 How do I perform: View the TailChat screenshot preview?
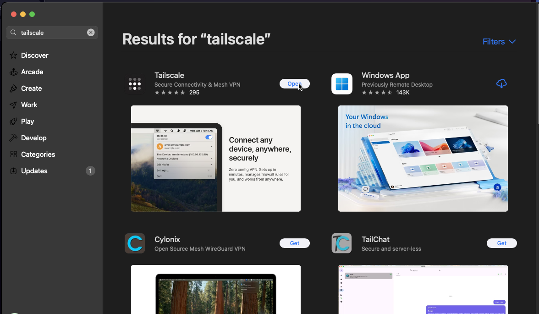423,289
